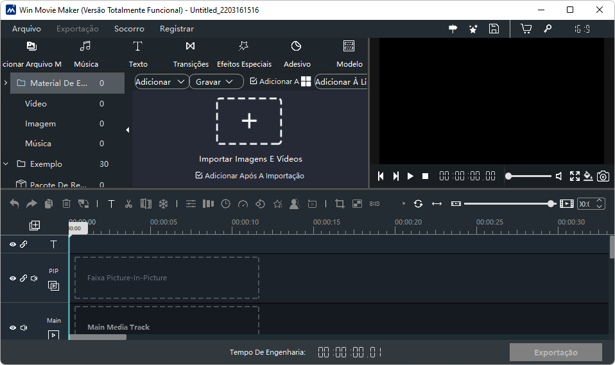Open the Transições panel
This screenshot has width=615, height=365.
[x=191, y=54]
